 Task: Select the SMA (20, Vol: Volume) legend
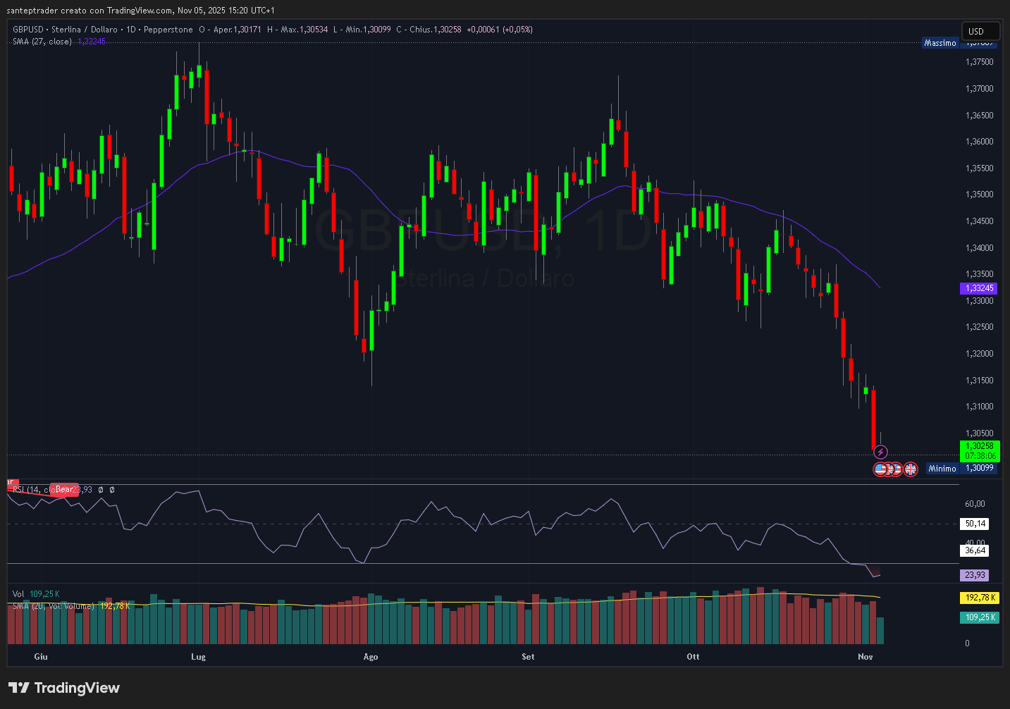click(53, 606)
